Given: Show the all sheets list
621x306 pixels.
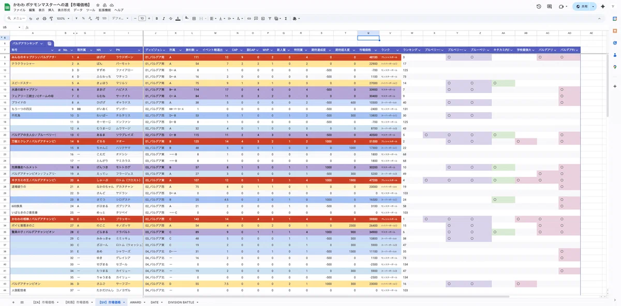Looking at the screenshot, I should point(22,302).
